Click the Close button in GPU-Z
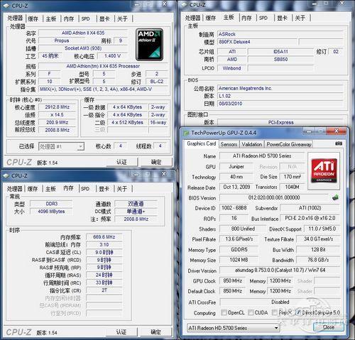This screenshot has height=340, width=355. (x=329, y=327)
